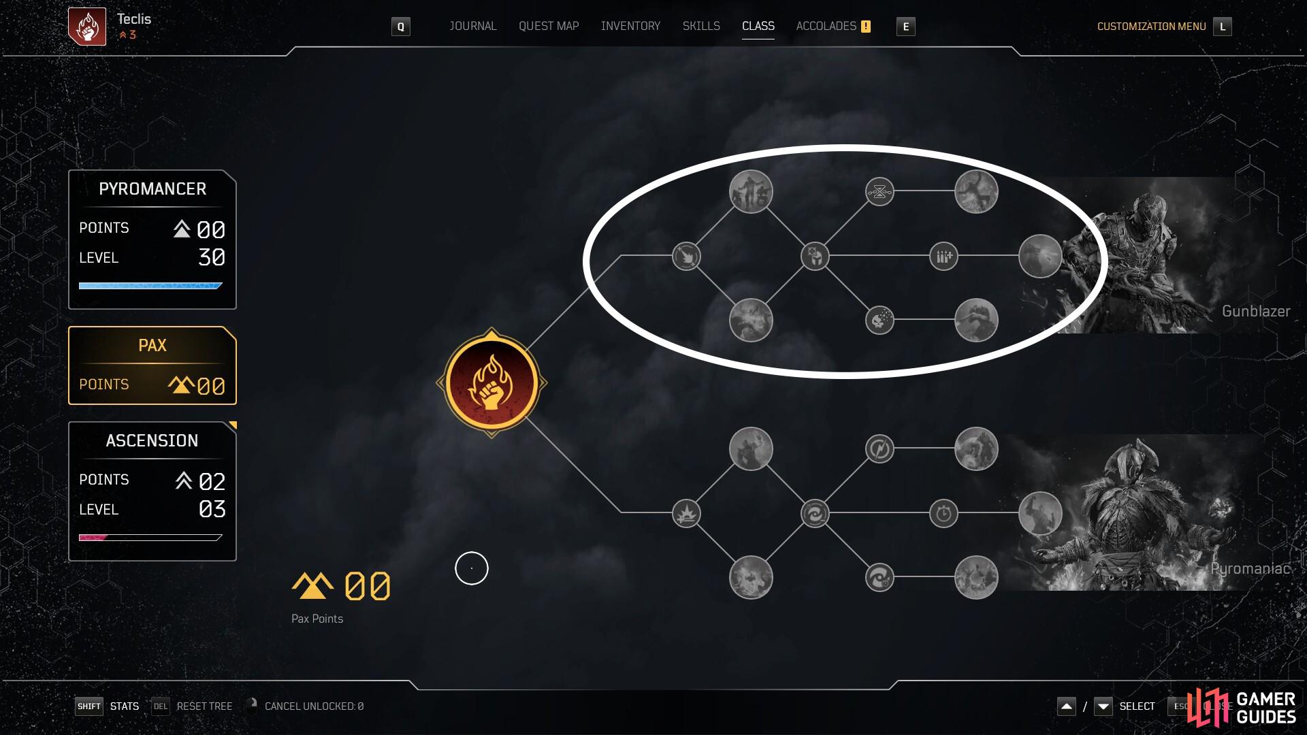
Task: Click the spiral skill node in lower tree
Action: click(x=814, y=512)
